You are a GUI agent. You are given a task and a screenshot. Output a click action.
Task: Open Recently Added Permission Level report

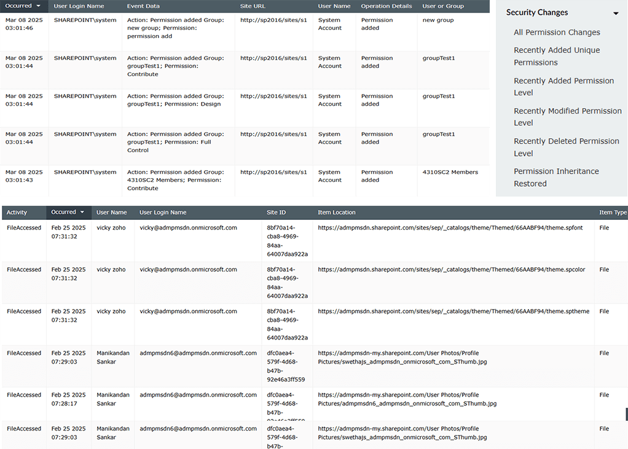pos(563,87)
